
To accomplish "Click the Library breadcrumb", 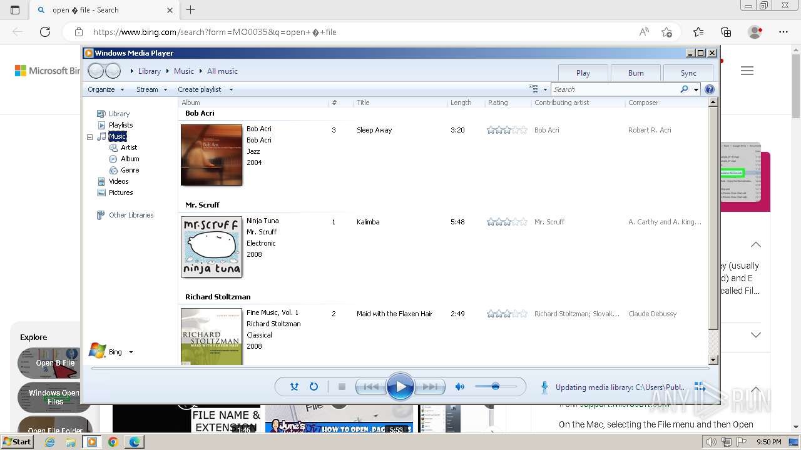I will coord(150,71).
